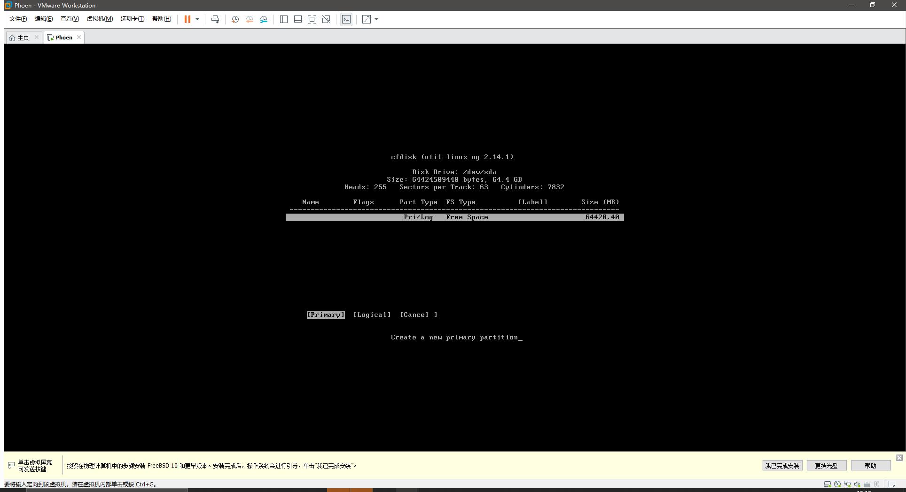Switch to the 主页 tab

pos(22,37)
